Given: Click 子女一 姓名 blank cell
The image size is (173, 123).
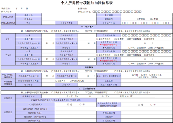Looking at the screenshot, I should tap(48, 35).
